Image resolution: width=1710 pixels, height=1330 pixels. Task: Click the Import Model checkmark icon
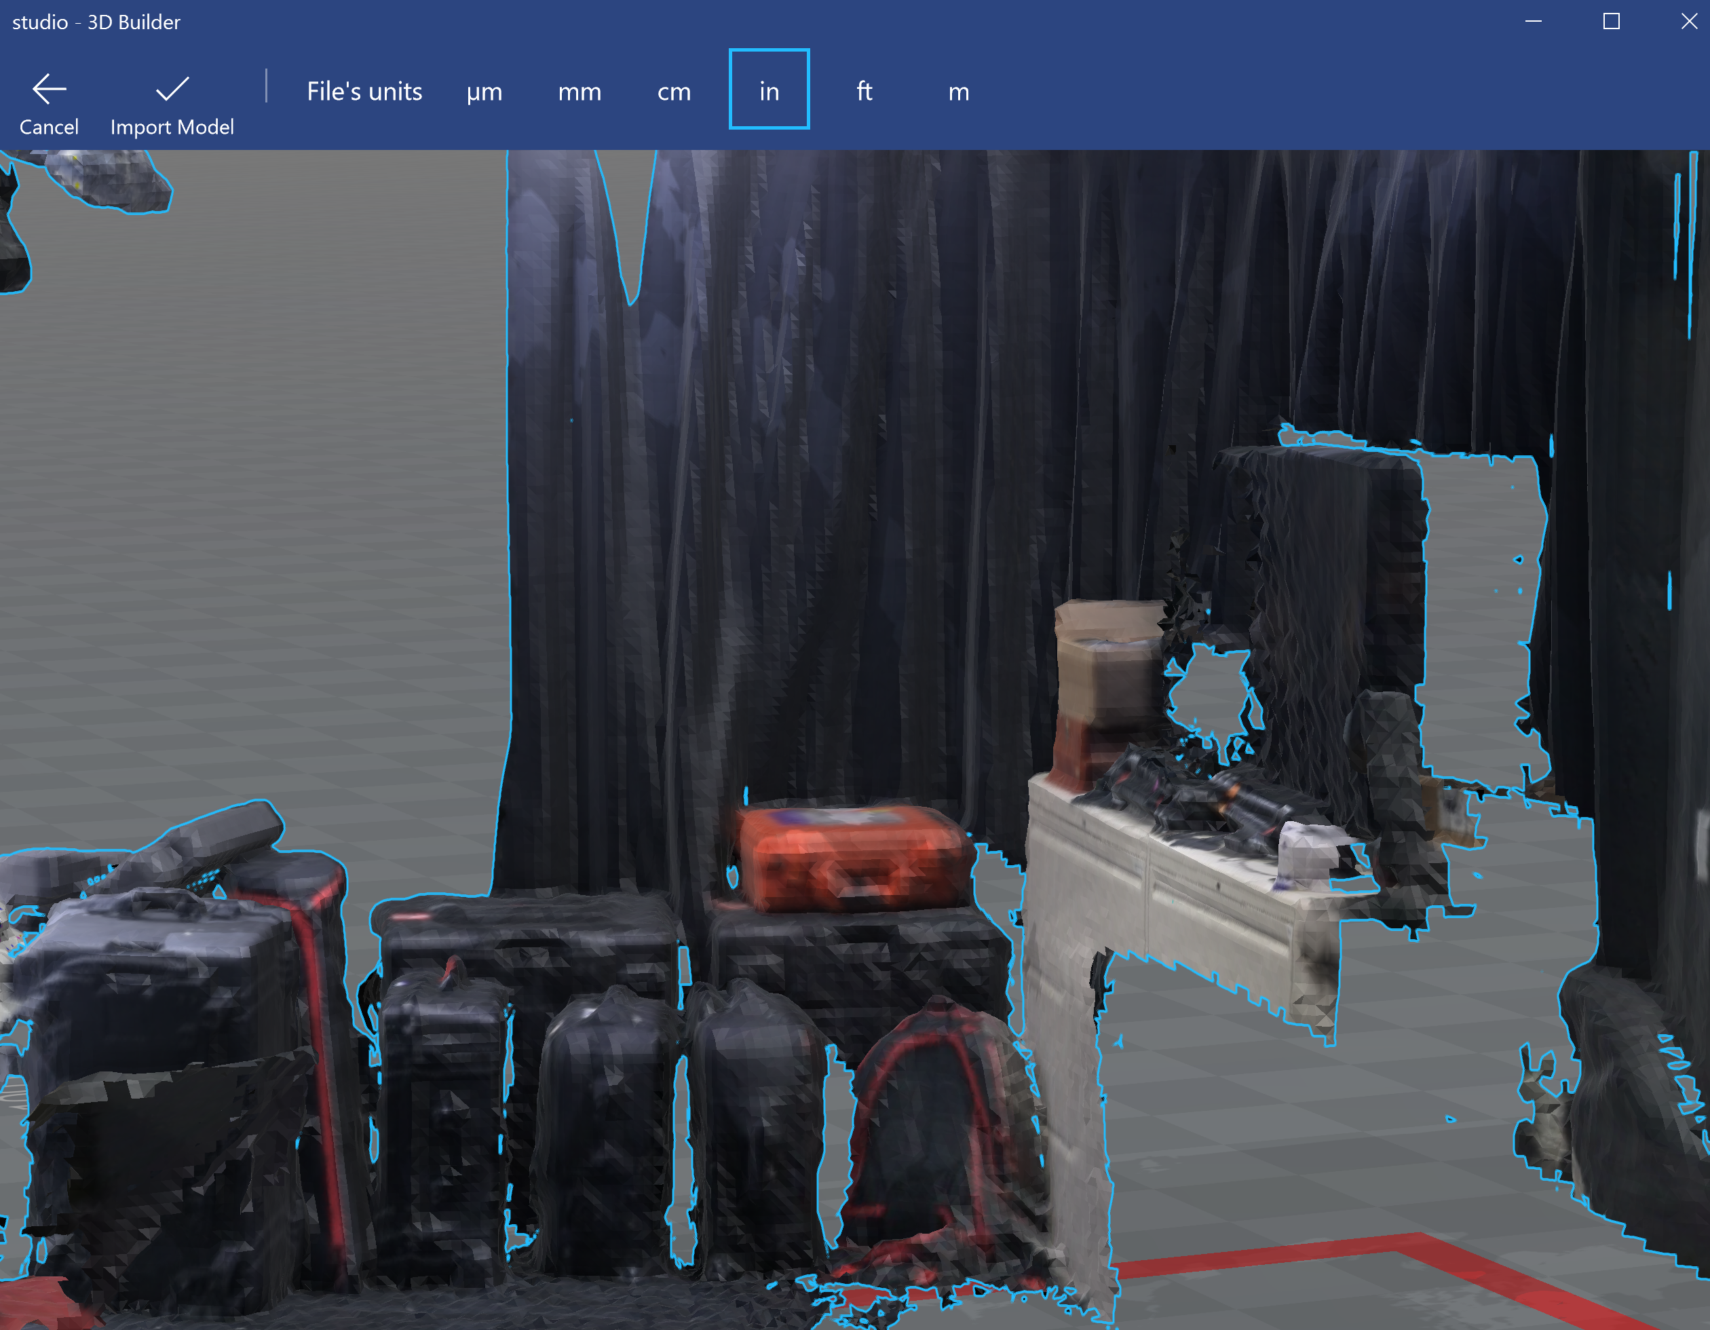click(x=172, y=90)
